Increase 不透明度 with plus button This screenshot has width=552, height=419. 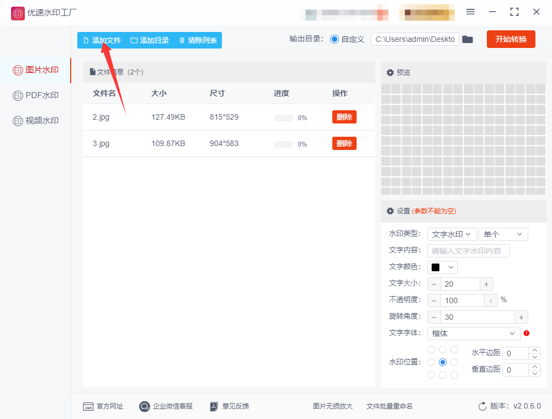pos(491,300)
